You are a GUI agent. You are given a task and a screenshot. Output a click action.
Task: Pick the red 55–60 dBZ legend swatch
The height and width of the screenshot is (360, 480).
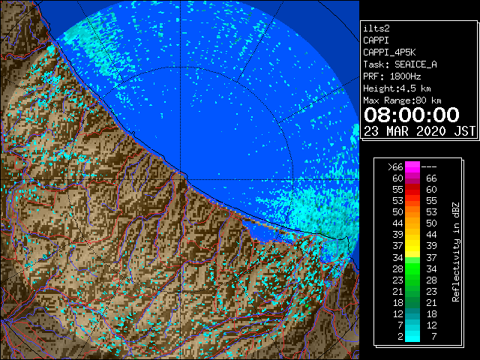tap(412, 190)
